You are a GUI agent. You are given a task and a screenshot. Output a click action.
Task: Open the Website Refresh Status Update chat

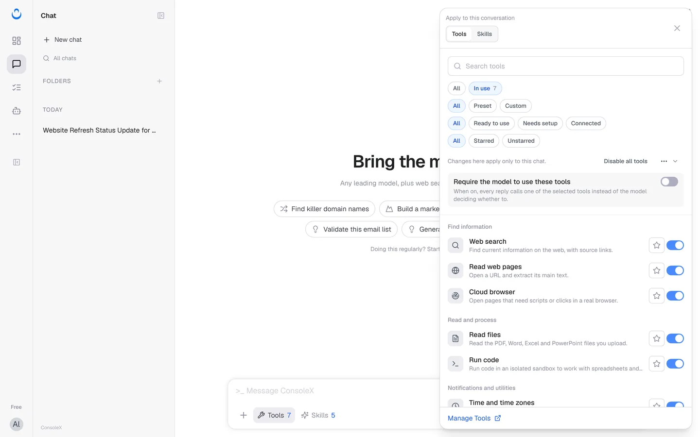[100, 130]
